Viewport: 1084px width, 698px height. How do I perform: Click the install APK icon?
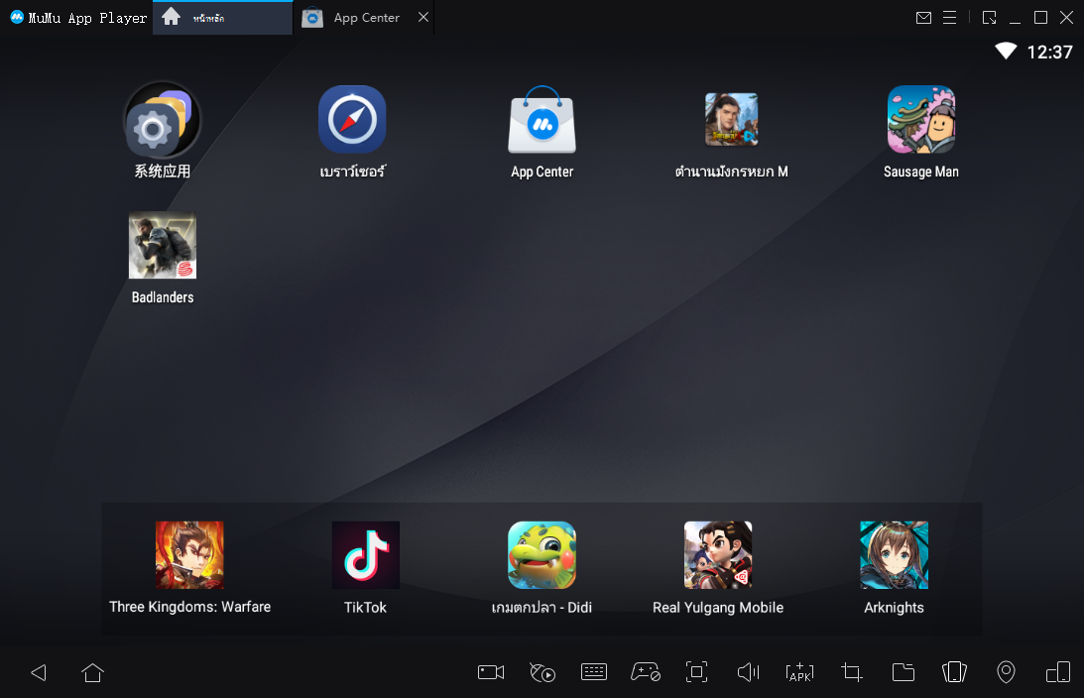[799, 672]
